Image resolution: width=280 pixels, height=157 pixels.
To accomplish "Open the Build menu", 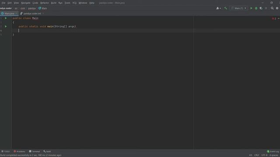I will [53, 3].
